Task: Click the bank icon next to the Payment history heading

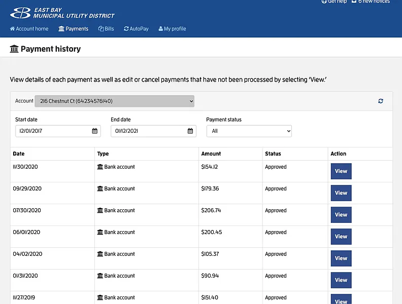Action: pos(14,49)
